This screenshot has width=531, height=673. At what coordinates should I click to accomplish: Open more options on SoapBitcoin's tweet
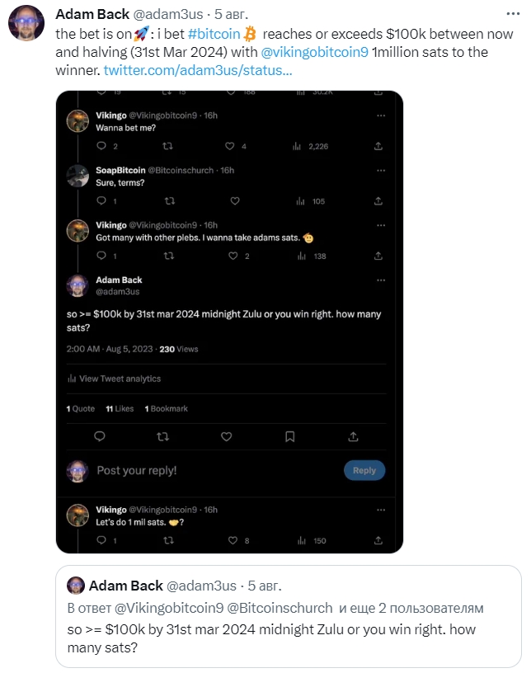tap(381, 171)
